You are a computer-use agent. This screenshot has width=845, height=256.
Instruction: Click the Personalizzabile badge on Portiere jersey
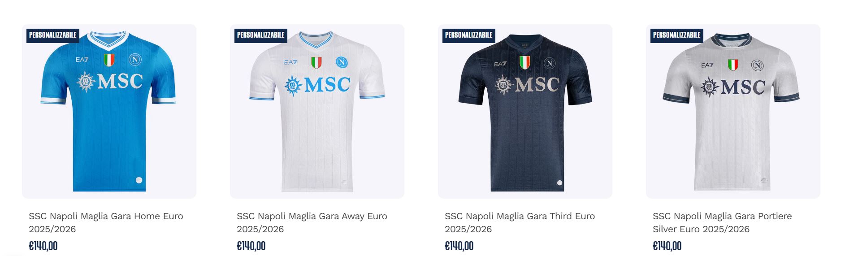tap(677, 35)
